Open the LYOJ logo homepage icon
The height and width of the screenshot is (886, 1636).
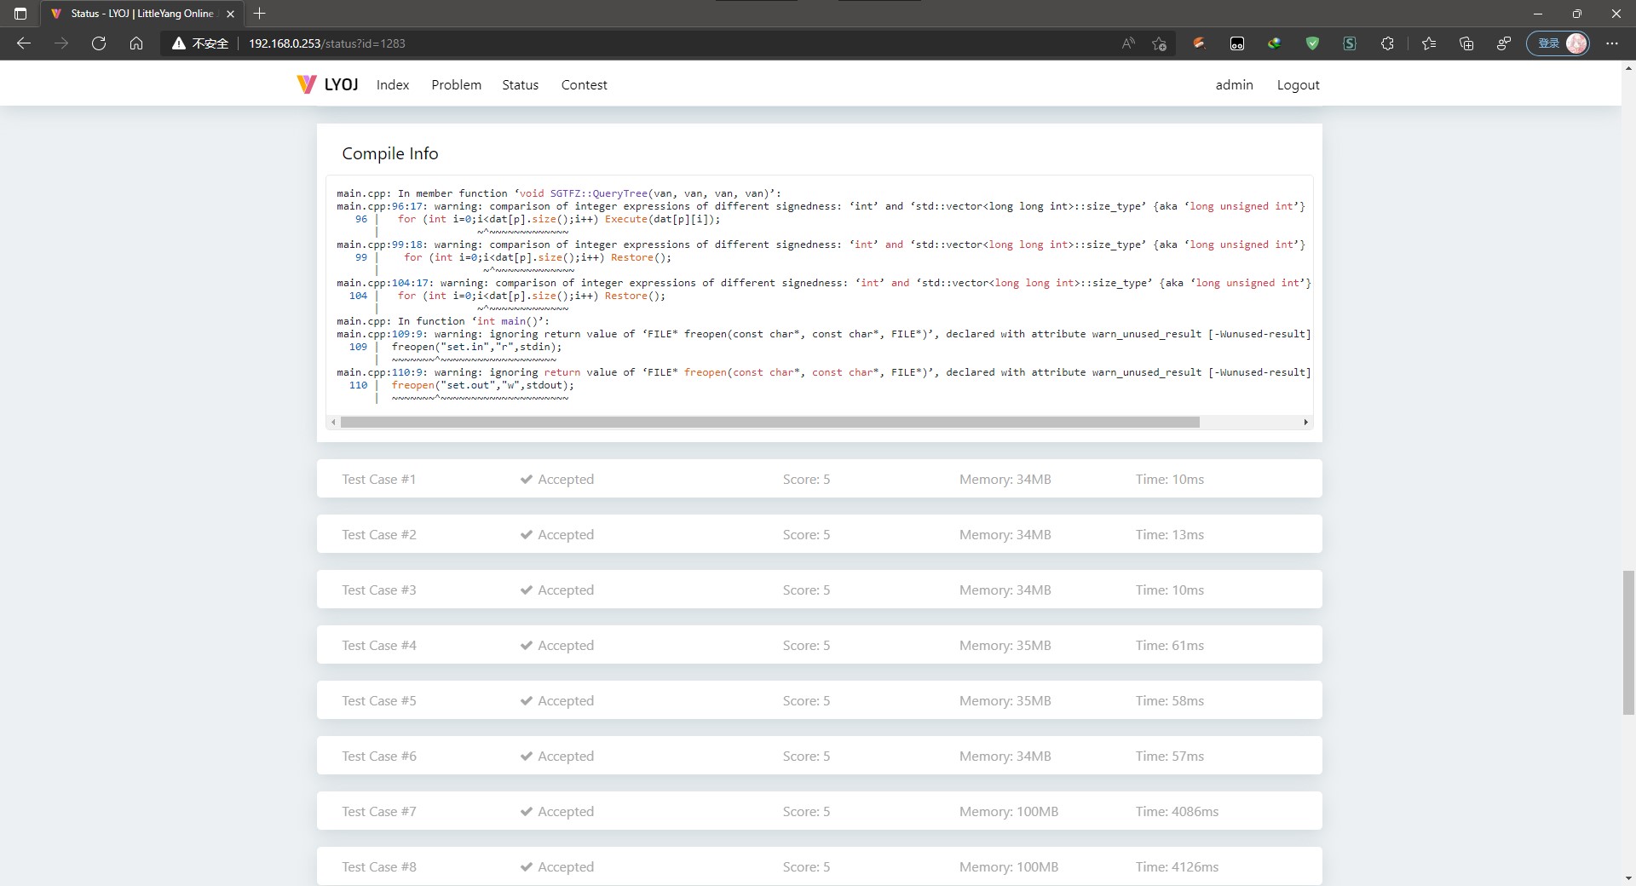(307, 84)
